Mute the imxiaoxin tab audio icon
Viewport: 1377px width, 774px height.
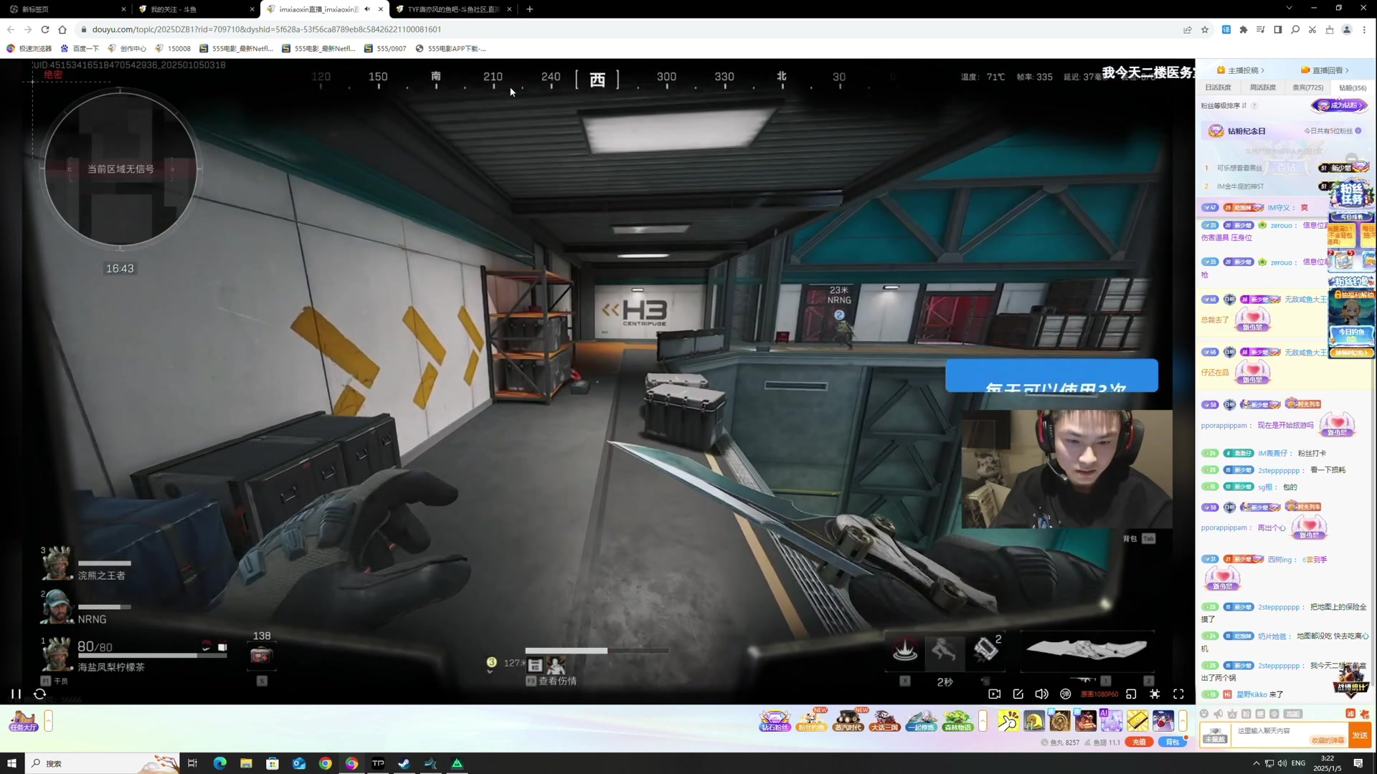click(x=367, y=9)
